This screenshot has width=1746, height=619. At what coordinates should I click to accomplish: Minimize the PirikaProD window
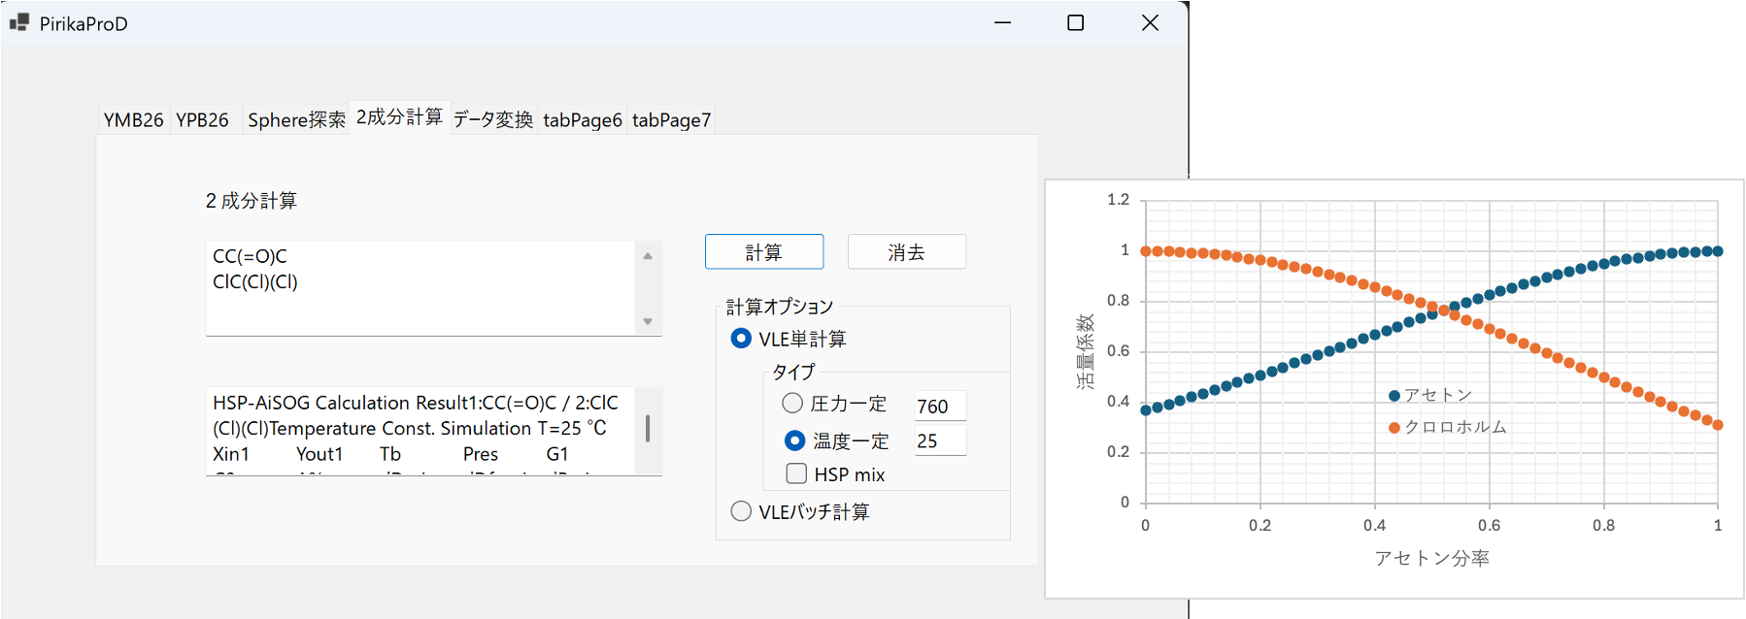click(1002, 22)
